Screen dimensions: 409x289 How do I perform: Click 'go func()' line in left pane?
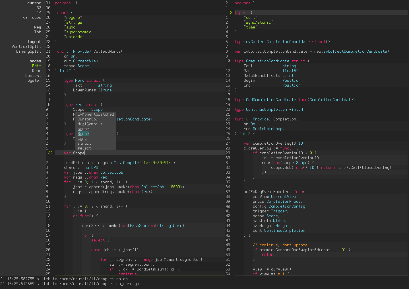click(85, 216)
